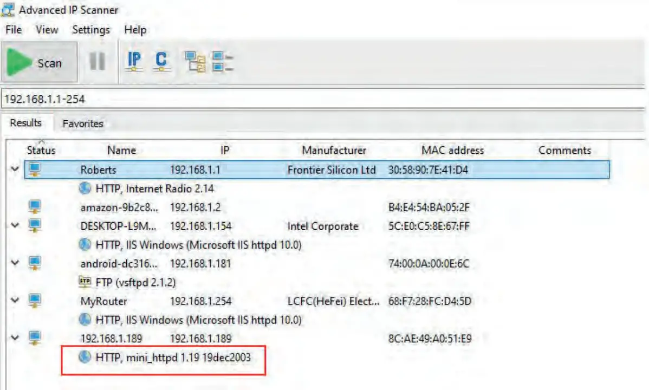649x390 pixels.
Task: Click the amazon-9b2c8 computer status icon
Action: coord(35,206)
